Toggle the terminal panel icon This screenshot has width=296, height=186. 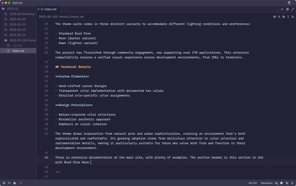282,183
